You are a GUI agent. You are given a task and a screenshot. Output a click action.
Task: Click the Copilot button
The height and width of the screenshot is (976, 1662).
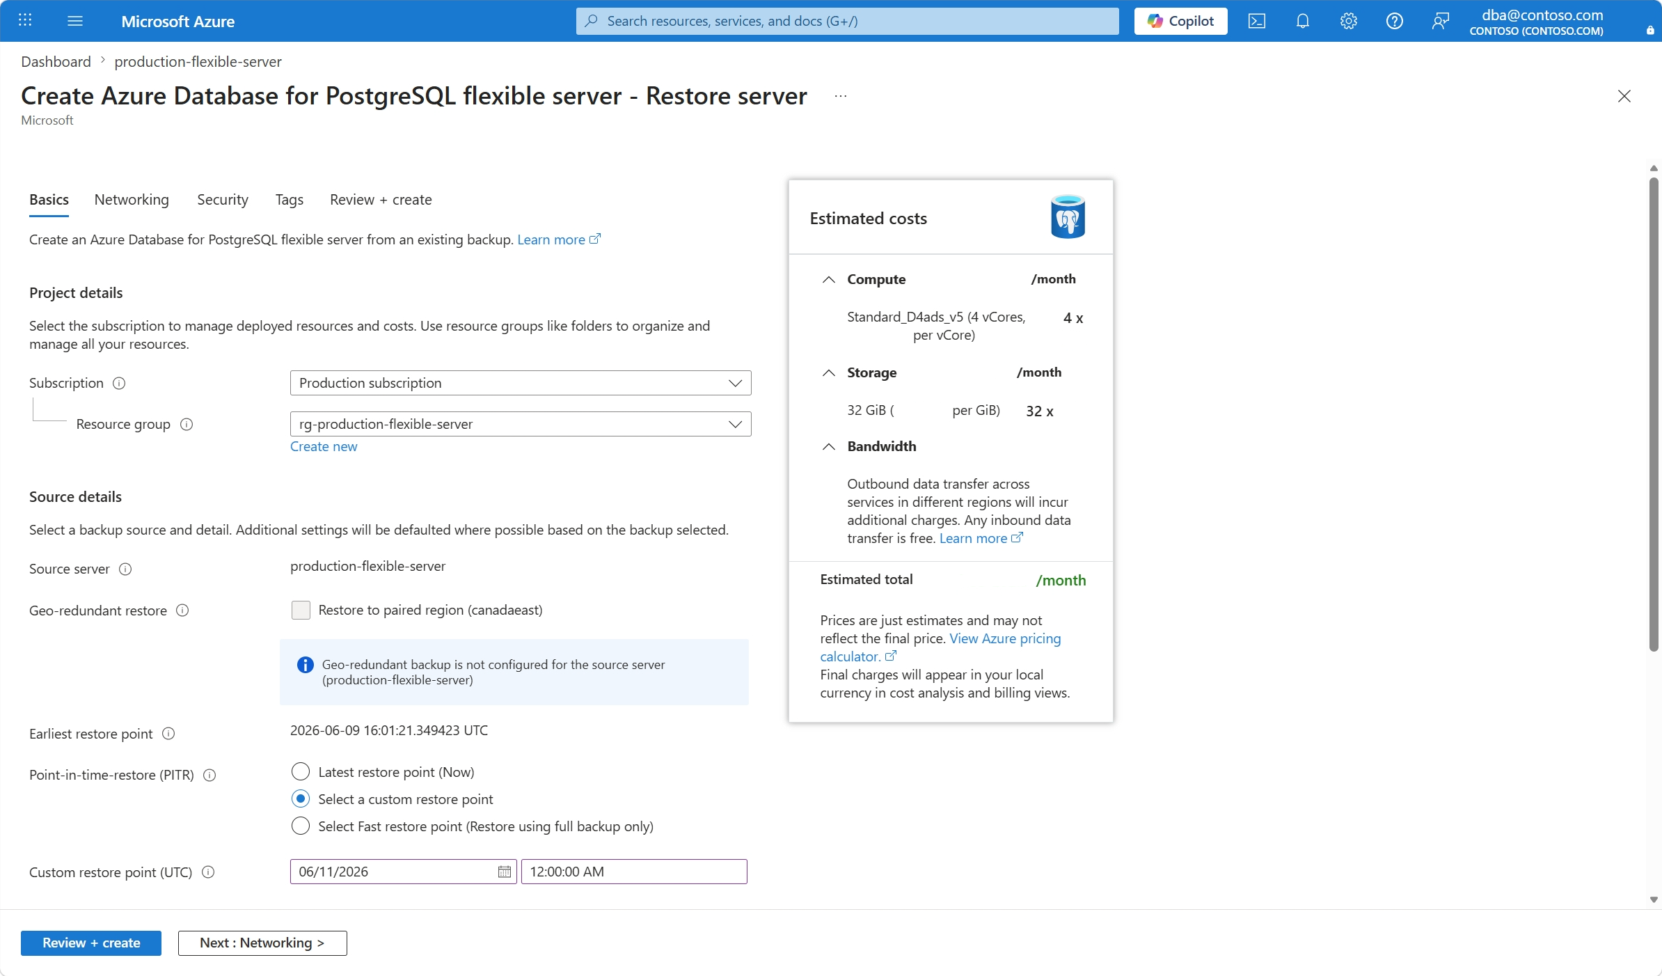pyautogui.click(x=1180, y=21)
